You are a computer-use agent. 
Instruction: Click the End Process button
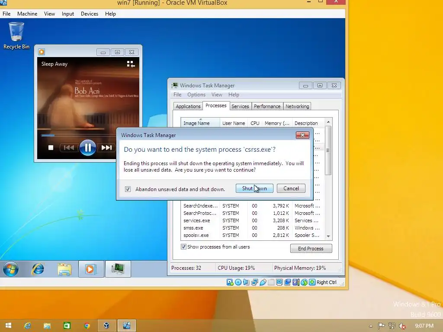pos(311,249)
